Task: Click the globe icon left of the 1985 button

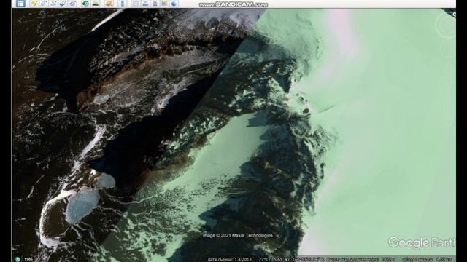Action: click(x=18, y=259)
